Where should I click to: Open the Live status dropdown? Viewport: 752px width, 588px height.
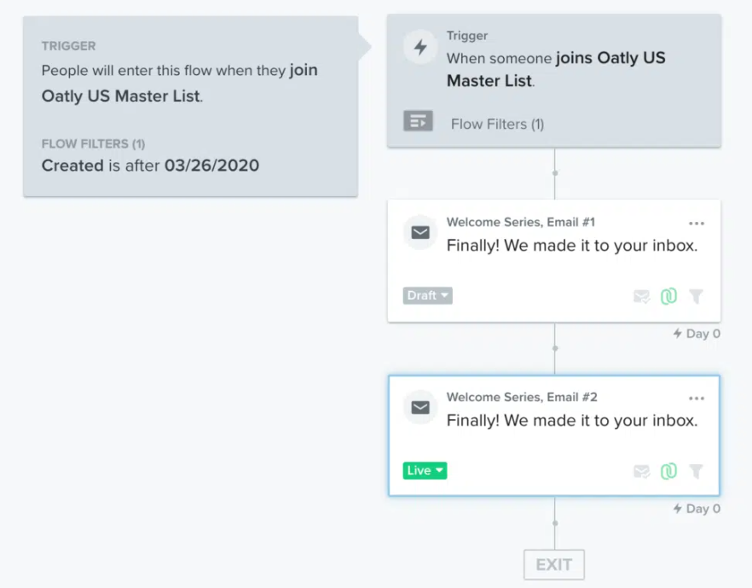pyautogui.click(x=425, y=470)
